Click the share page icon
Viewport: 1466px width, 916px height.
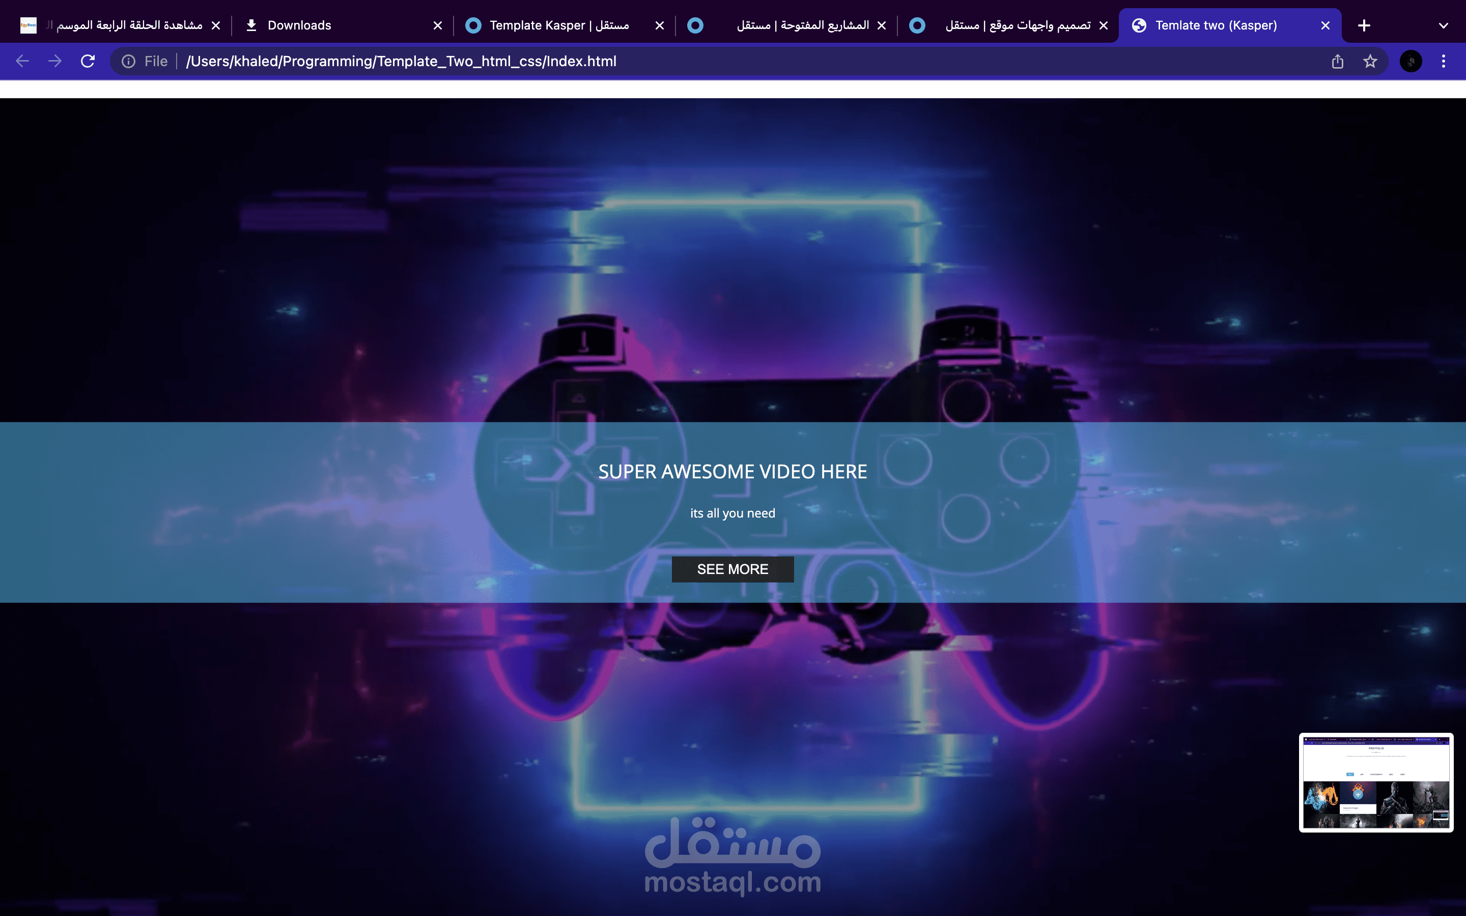(1338, 61)
